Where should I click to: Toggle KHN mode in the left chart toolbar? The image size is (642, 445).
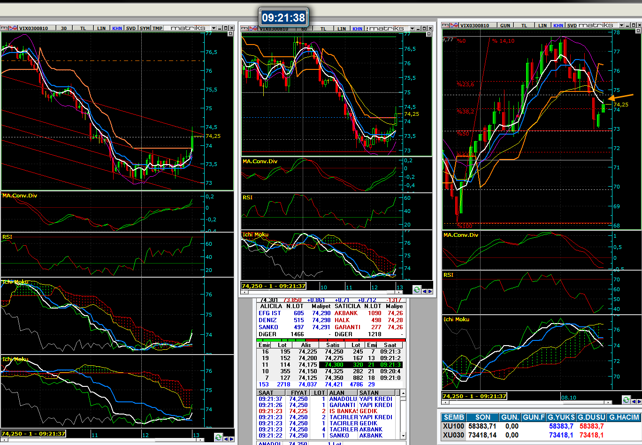117,28
